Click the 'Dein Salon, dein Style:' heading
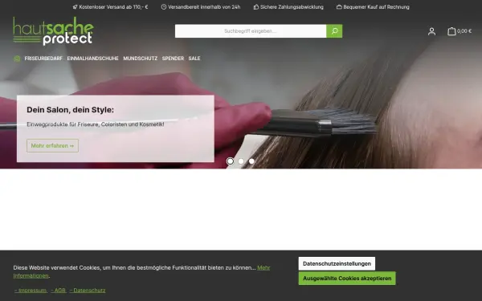482x301 pixels. click(70, 110)
